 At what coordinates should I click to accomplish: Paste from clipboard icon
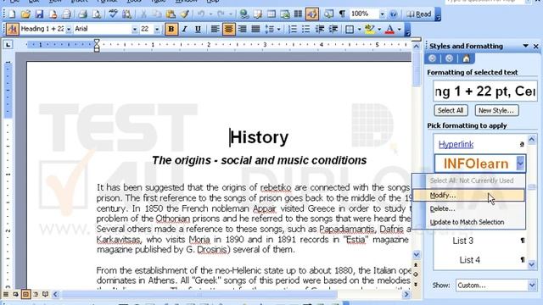pos(171,14)
